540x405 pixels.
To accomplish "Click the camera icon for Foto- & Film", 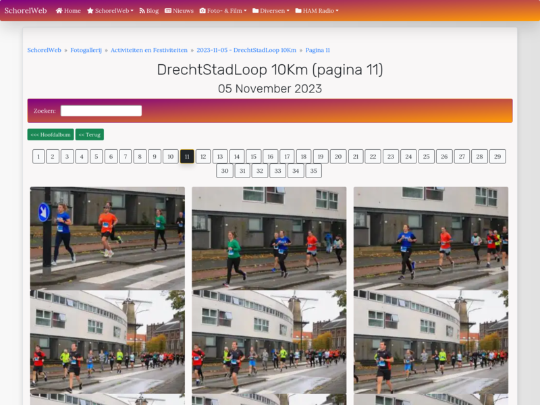I will (202, 11).
